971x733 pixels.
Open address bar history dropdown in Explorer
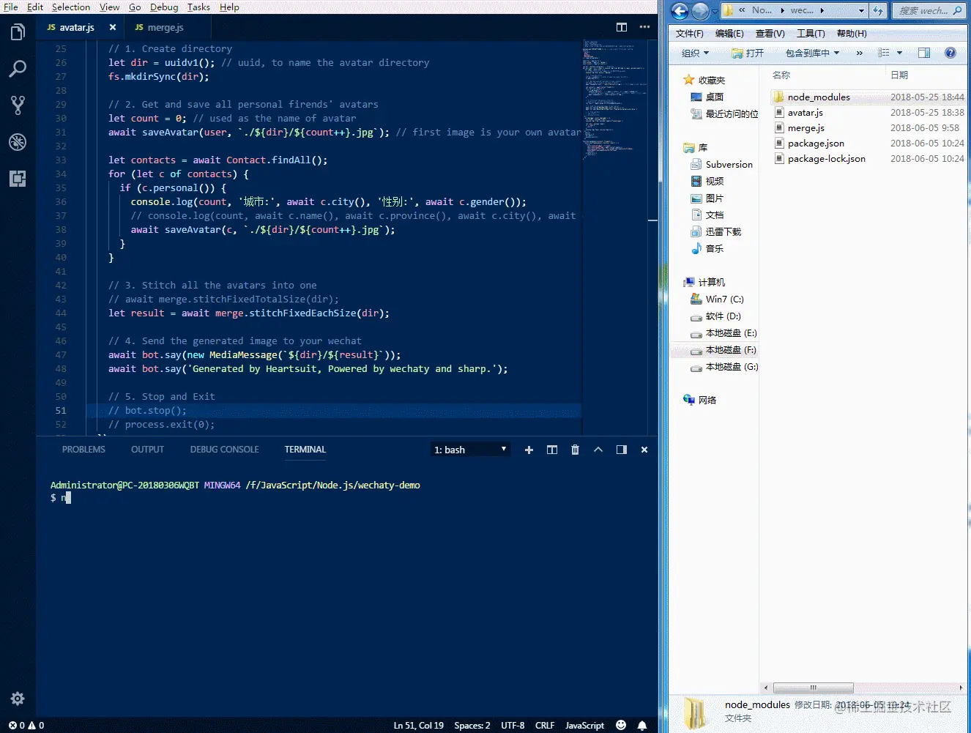[x=861, y=10]
